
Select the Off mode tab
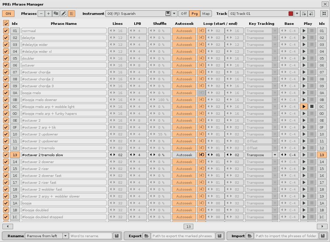tap(184, 14)
